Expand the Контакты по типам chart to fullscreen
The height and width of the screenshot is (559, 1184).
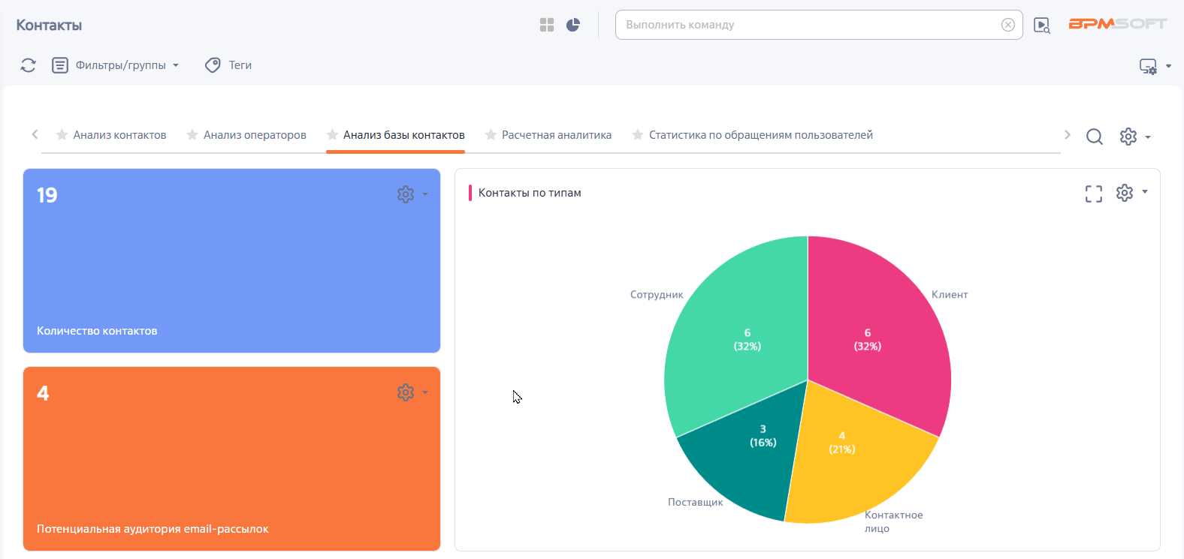pyautogui.click(x=1094, y=194)
